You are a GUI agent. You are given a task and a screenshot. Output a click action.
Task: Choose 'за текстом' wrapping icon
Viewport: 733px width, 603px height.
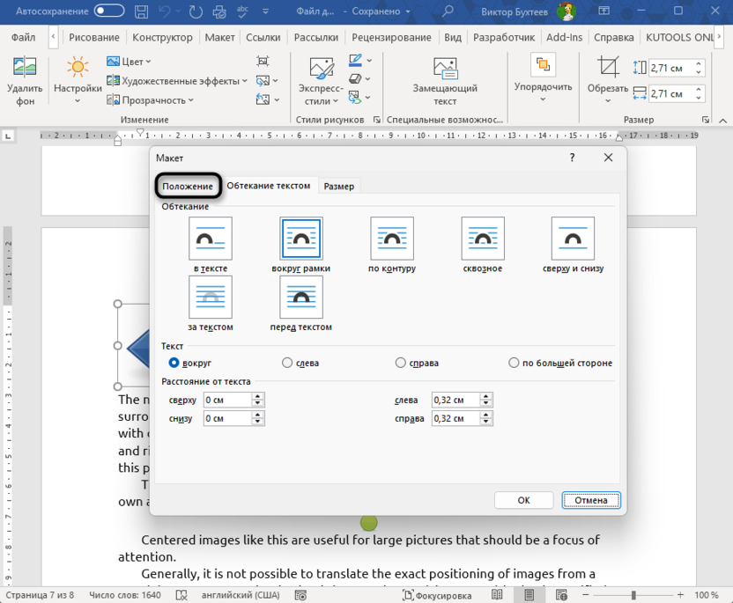tap(211, 298)
